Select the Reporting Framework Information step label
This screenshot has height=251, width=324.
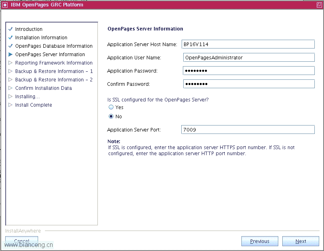(x=54, y=63)
